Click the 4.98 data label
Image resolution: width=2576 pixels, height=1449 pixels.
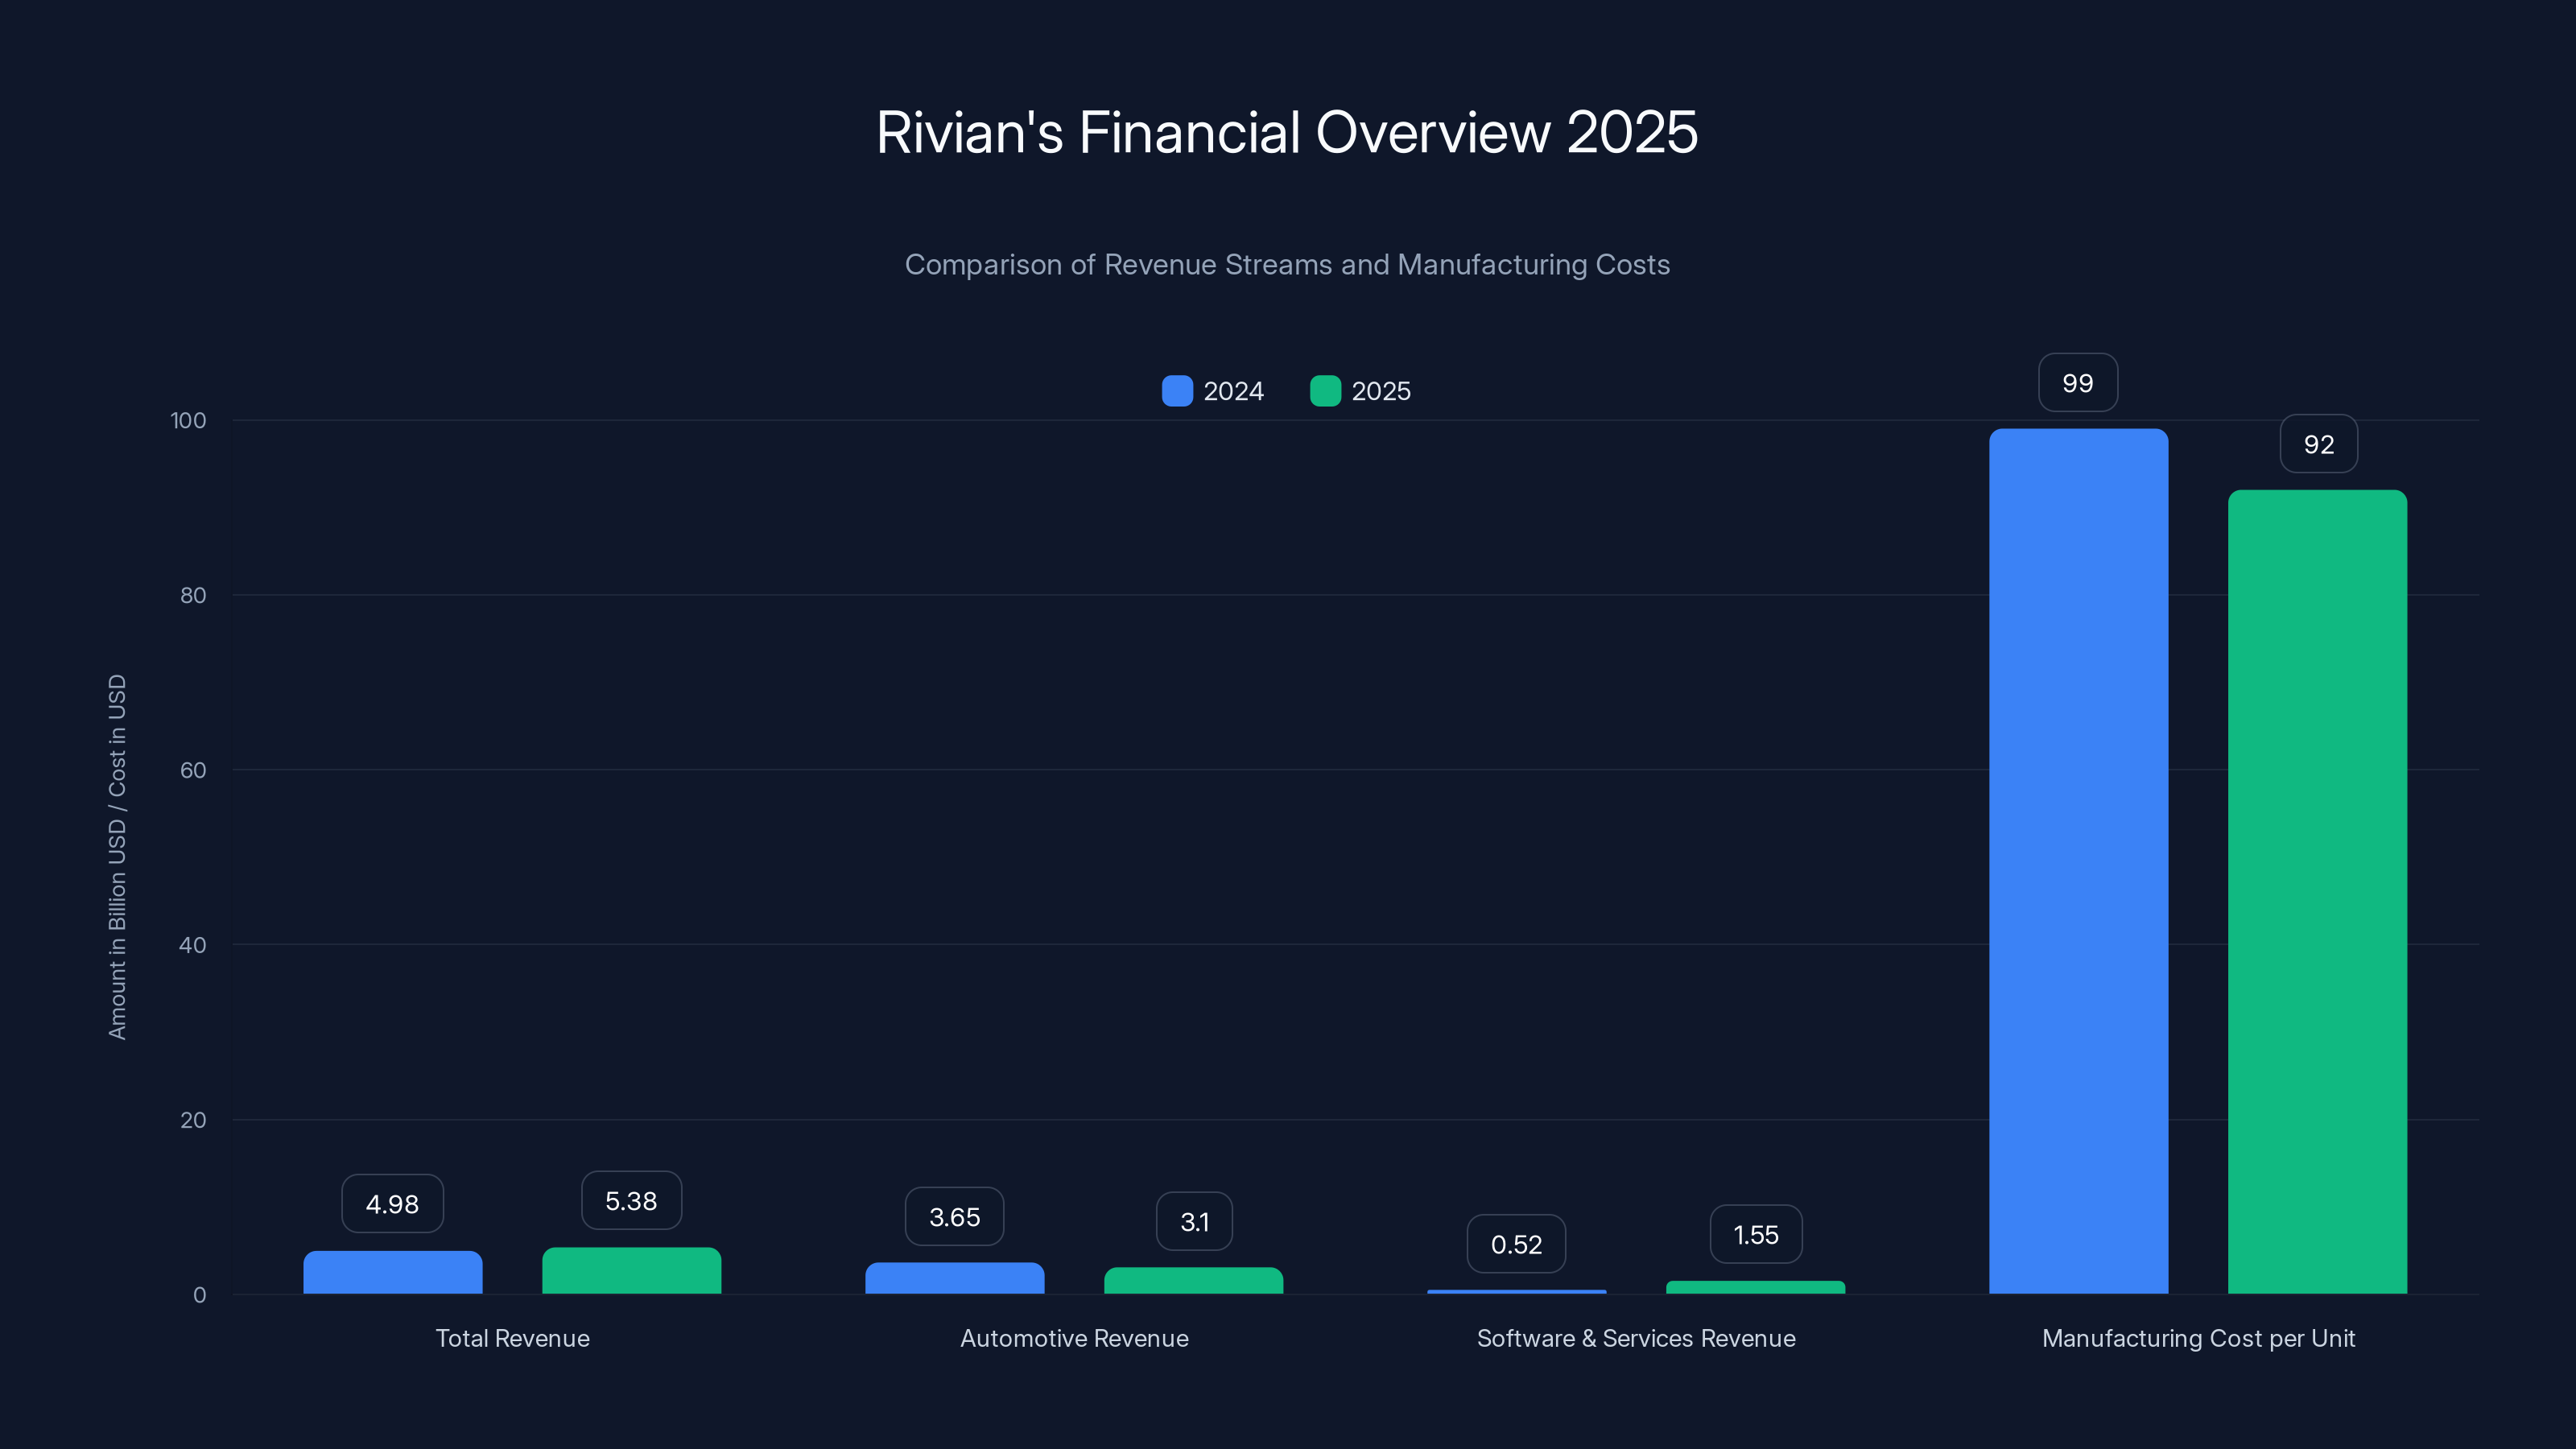click(x=392, y=1204)
